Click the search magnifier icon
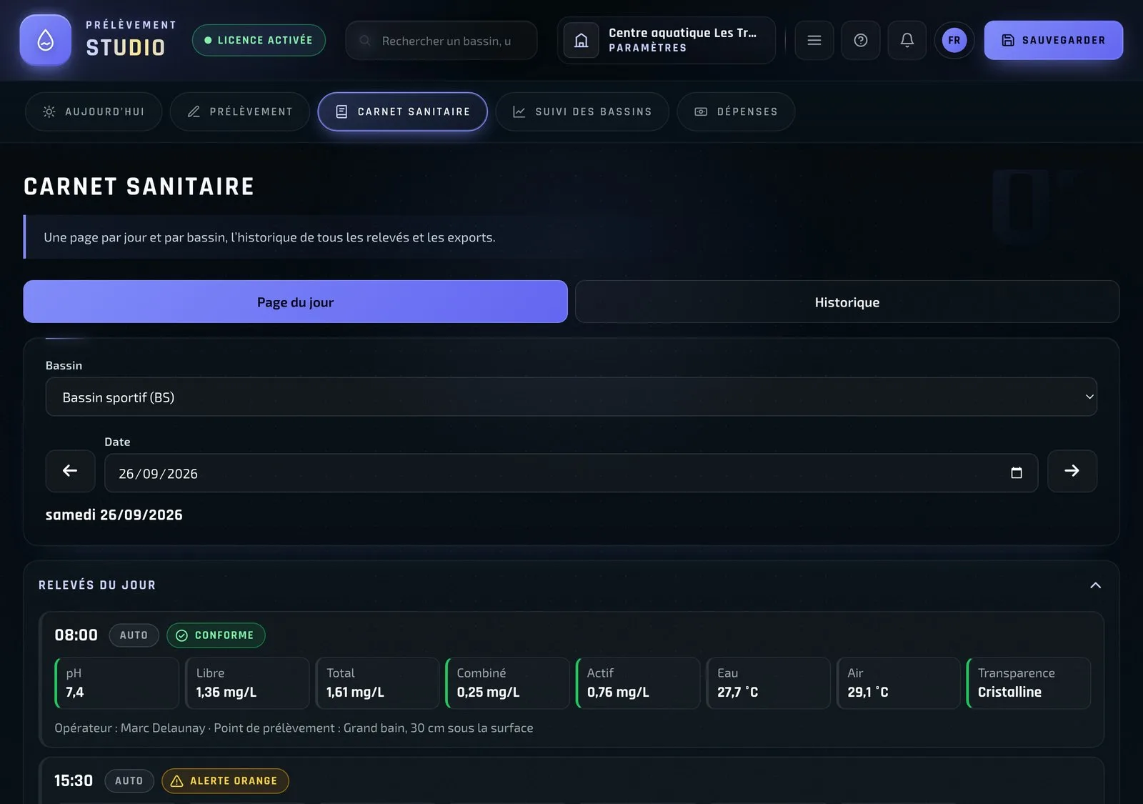 click(365, 41)
